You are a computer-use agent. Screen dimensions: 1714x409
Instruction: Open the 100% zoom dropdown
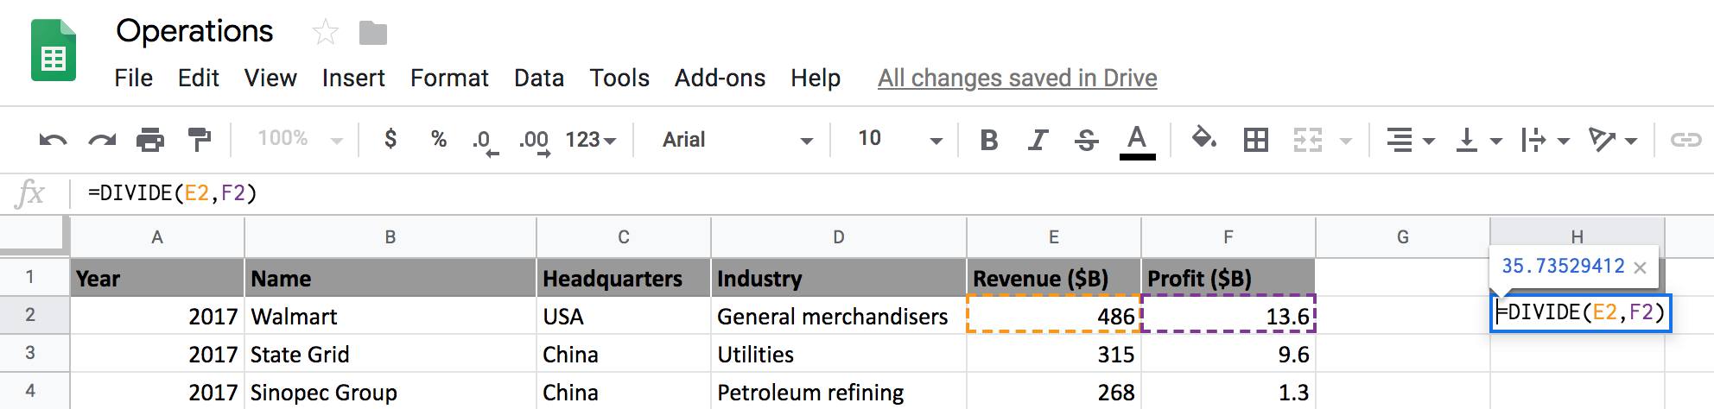pos(300,139)
